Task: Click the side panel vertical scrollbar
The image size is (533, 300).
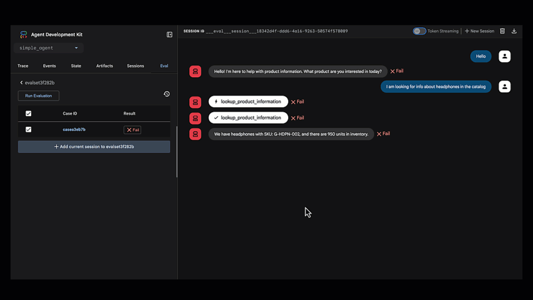Action: click(177, 152)
